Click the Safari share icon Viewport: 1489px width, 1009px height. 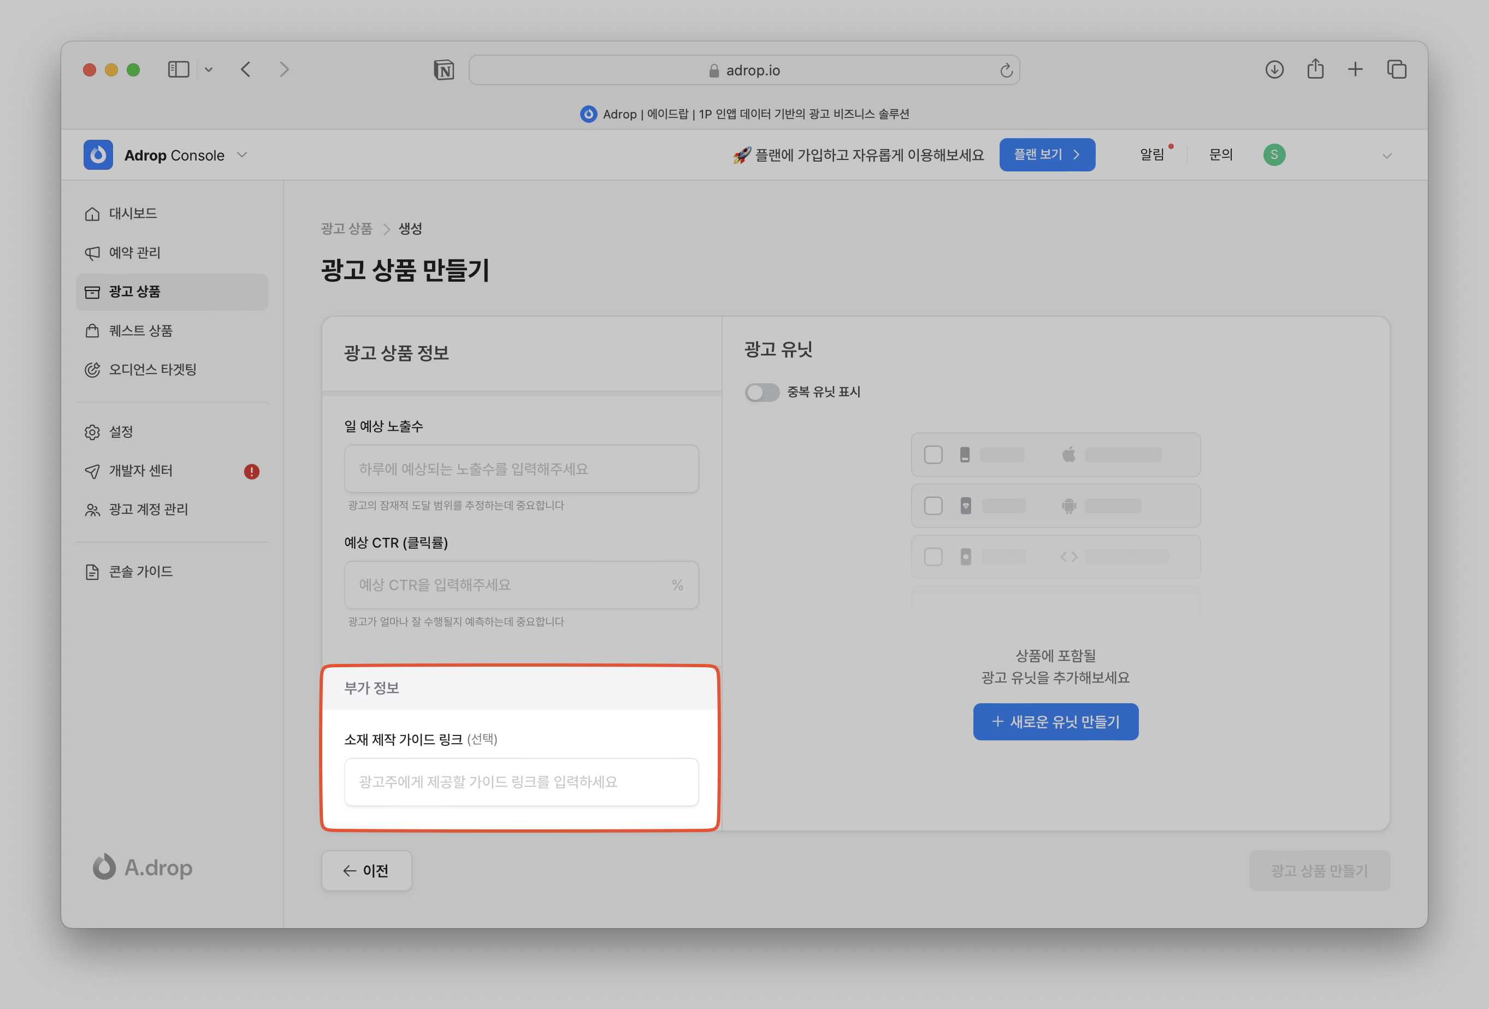coord(1315,69)
